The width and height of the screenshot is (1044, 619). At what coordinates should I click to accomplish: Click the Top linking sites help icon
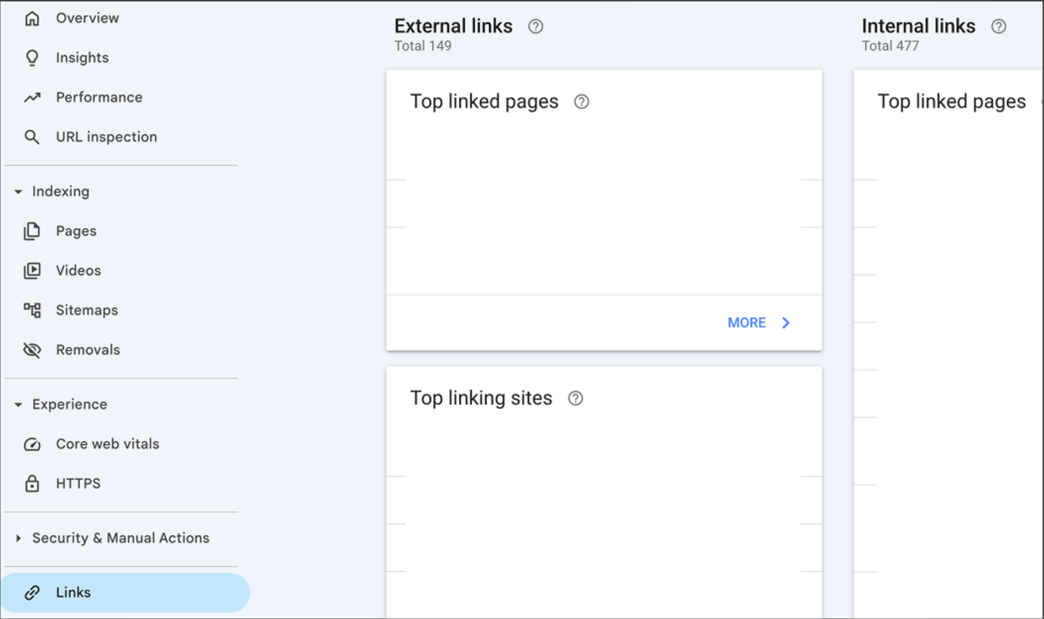(576, 398)
